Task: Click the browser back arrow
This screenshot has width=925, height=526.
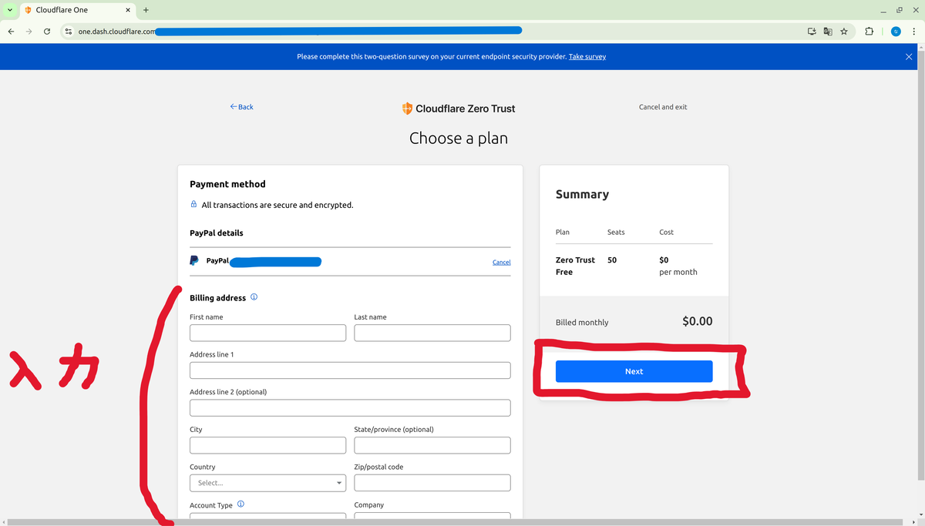Action: click(11, 32)
